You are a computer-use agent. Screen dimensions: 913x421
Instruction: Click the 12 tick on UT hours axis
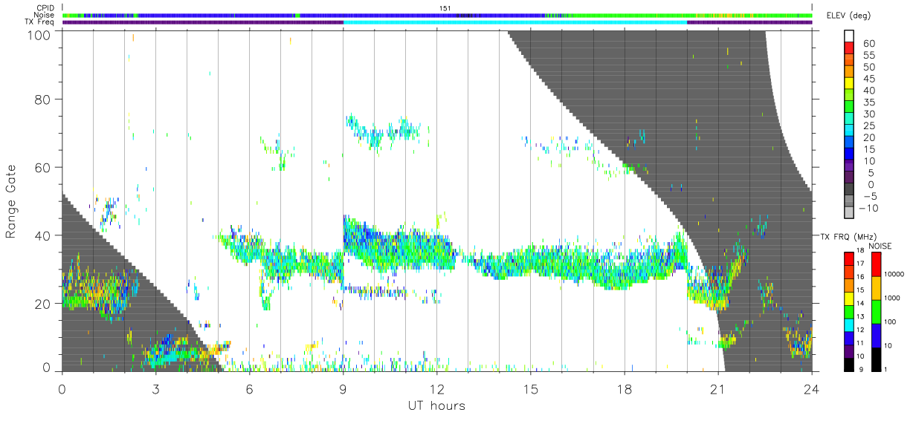(x=436, y=389)
